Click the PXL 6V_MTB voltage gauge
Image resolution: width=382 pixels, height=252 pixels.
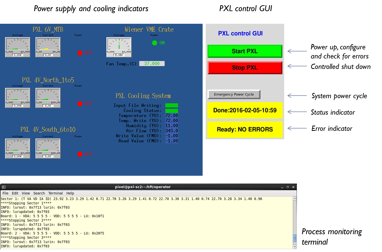tap(18, 47)
